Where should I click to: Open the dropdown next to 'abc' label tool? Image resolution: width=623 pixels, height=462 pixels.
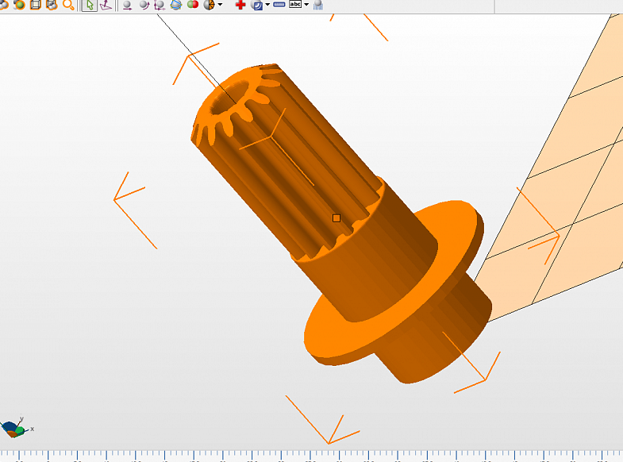coord(306,5)
